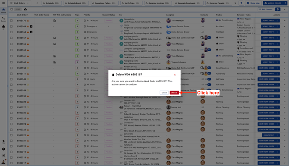Screen dimensions: 289x166
Task: Click the Edit Columns button
Action: (266, 9)
